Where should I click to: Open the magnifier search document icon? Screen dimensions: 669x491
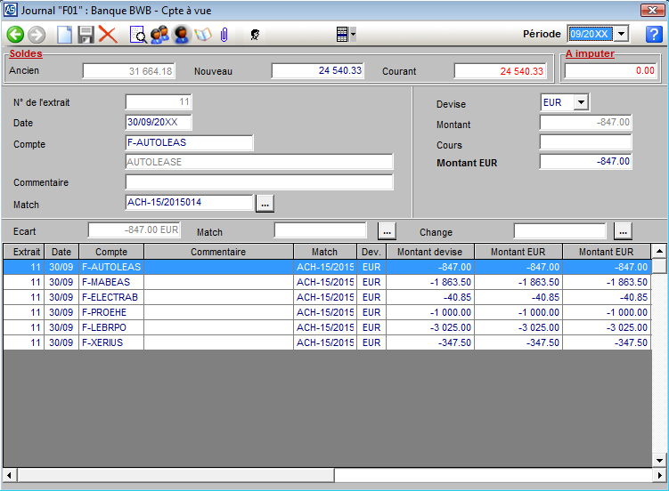click(138, 35)
